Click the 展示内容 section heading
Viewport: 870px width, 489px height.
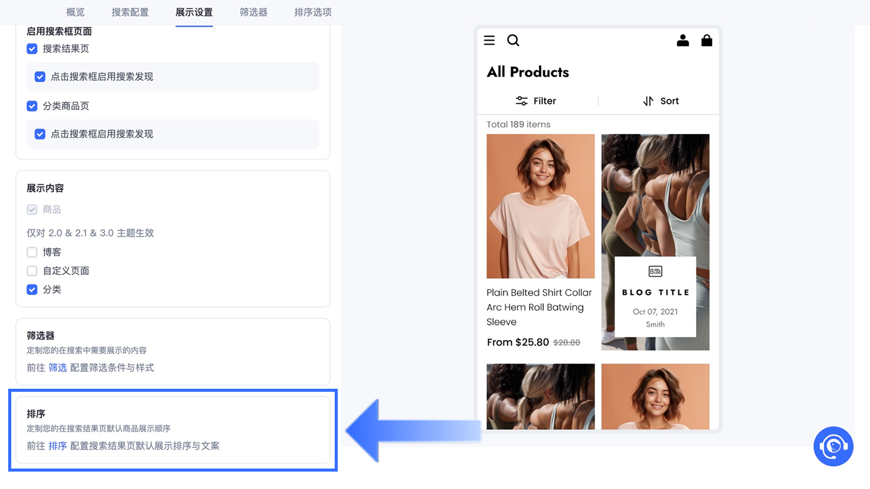(x=45, y=188)
